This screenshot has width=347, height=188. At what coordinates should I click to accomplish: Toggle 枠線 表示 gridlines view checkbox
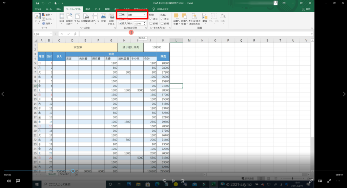tap(151, 19)
